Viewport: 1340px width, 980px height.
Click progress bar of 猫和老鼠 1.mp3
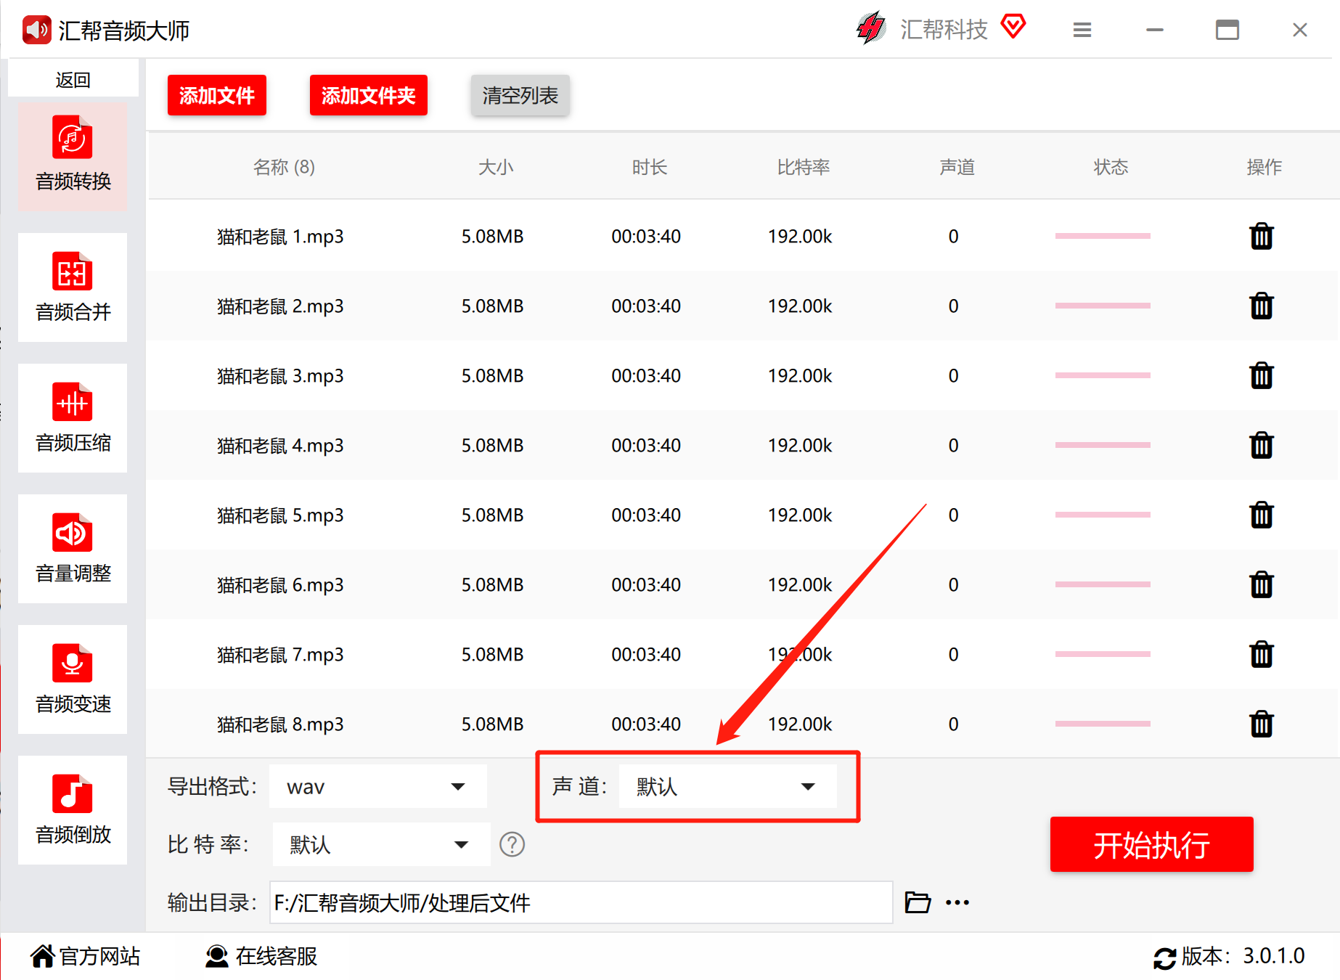click(x=1103, y=236)
